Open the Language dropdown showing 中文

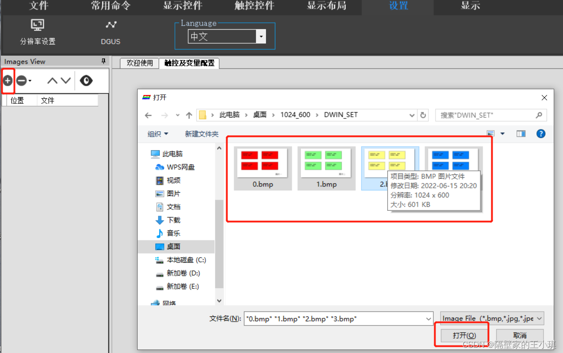coord(261,37)
